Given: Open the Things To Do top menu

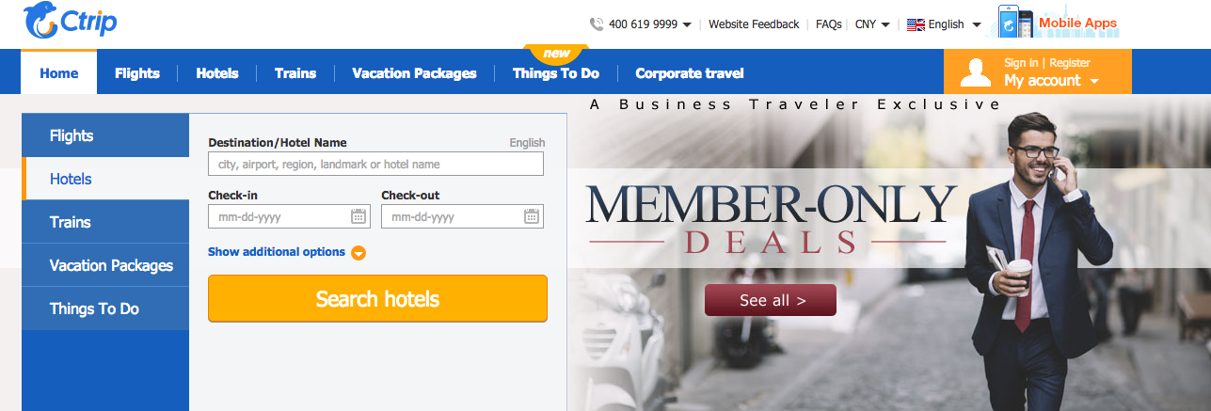Looking at the screenshot, I should pyautogui.click(x=556, y=73).
